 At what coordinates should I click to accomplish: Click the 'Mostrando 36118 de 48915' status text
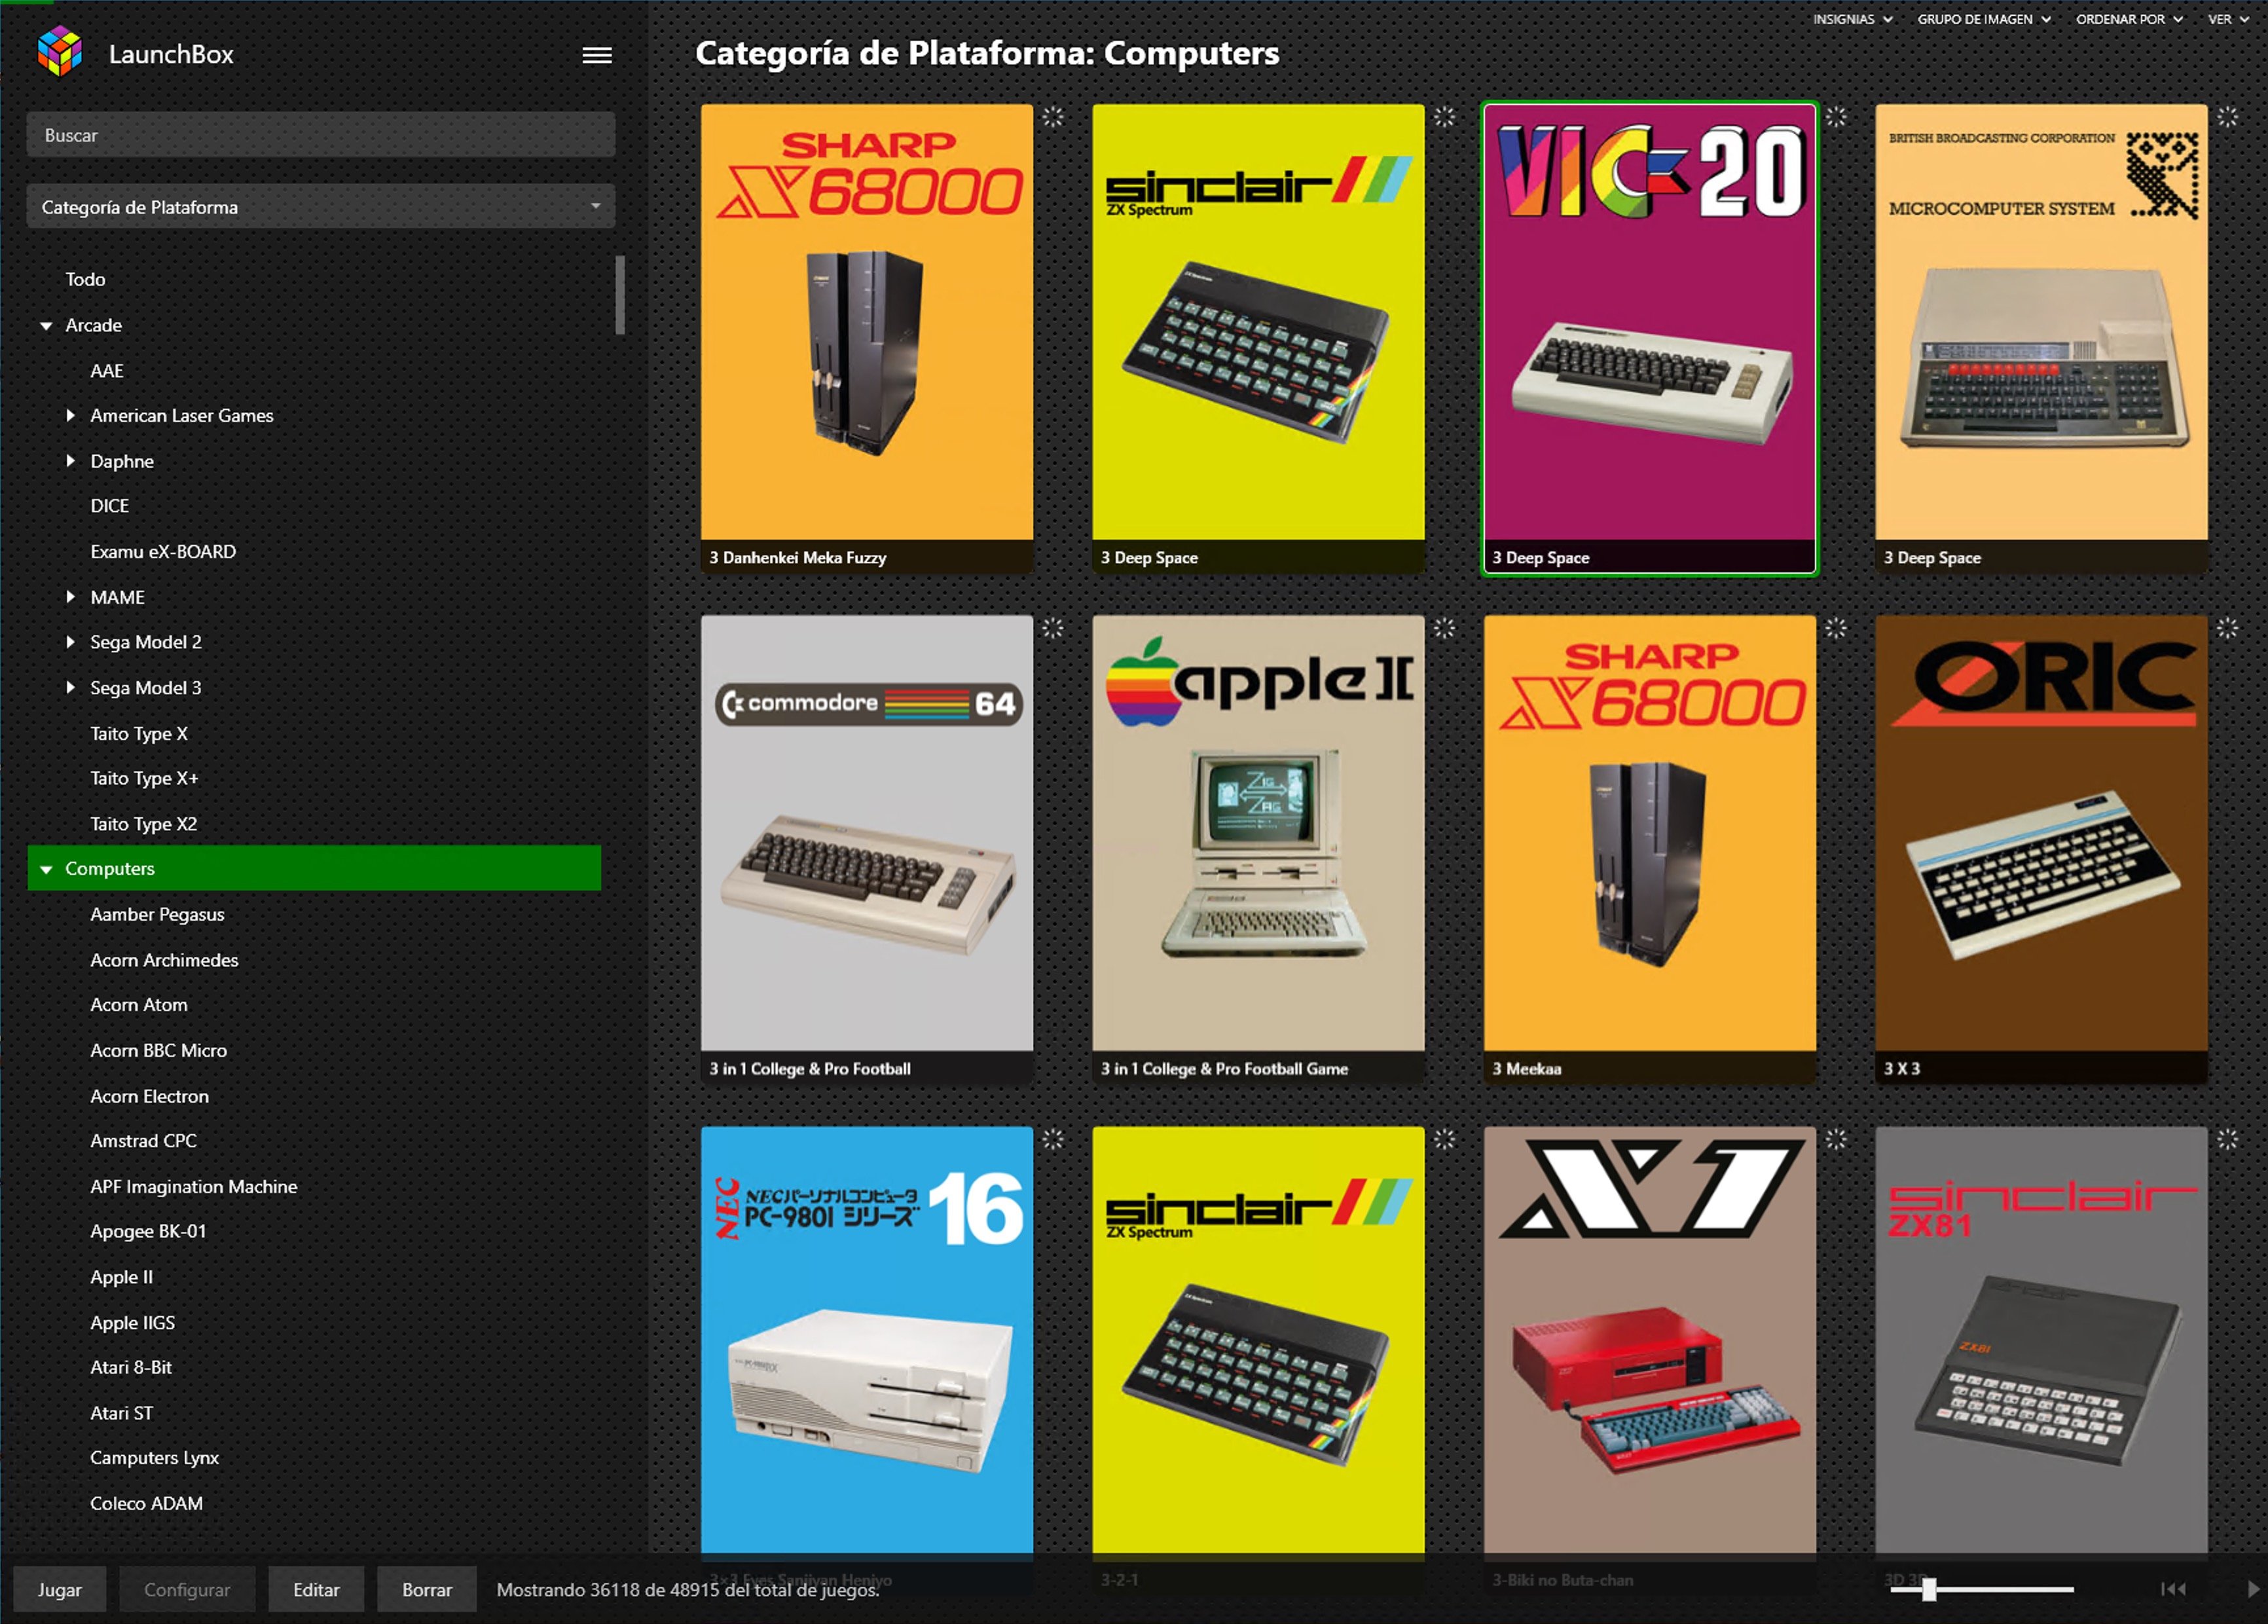(687, 1590)
